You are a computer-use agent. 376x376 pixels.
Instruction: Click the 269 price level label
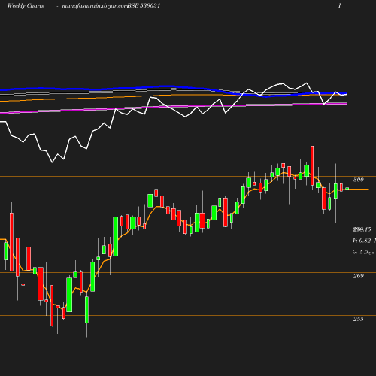click(x=359, y=276)
